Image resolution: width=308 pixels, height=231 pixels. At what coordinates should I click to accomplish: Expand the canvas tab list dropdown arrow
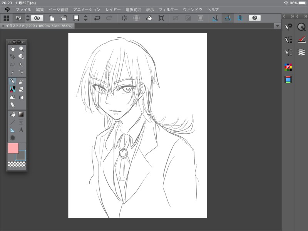277,26
